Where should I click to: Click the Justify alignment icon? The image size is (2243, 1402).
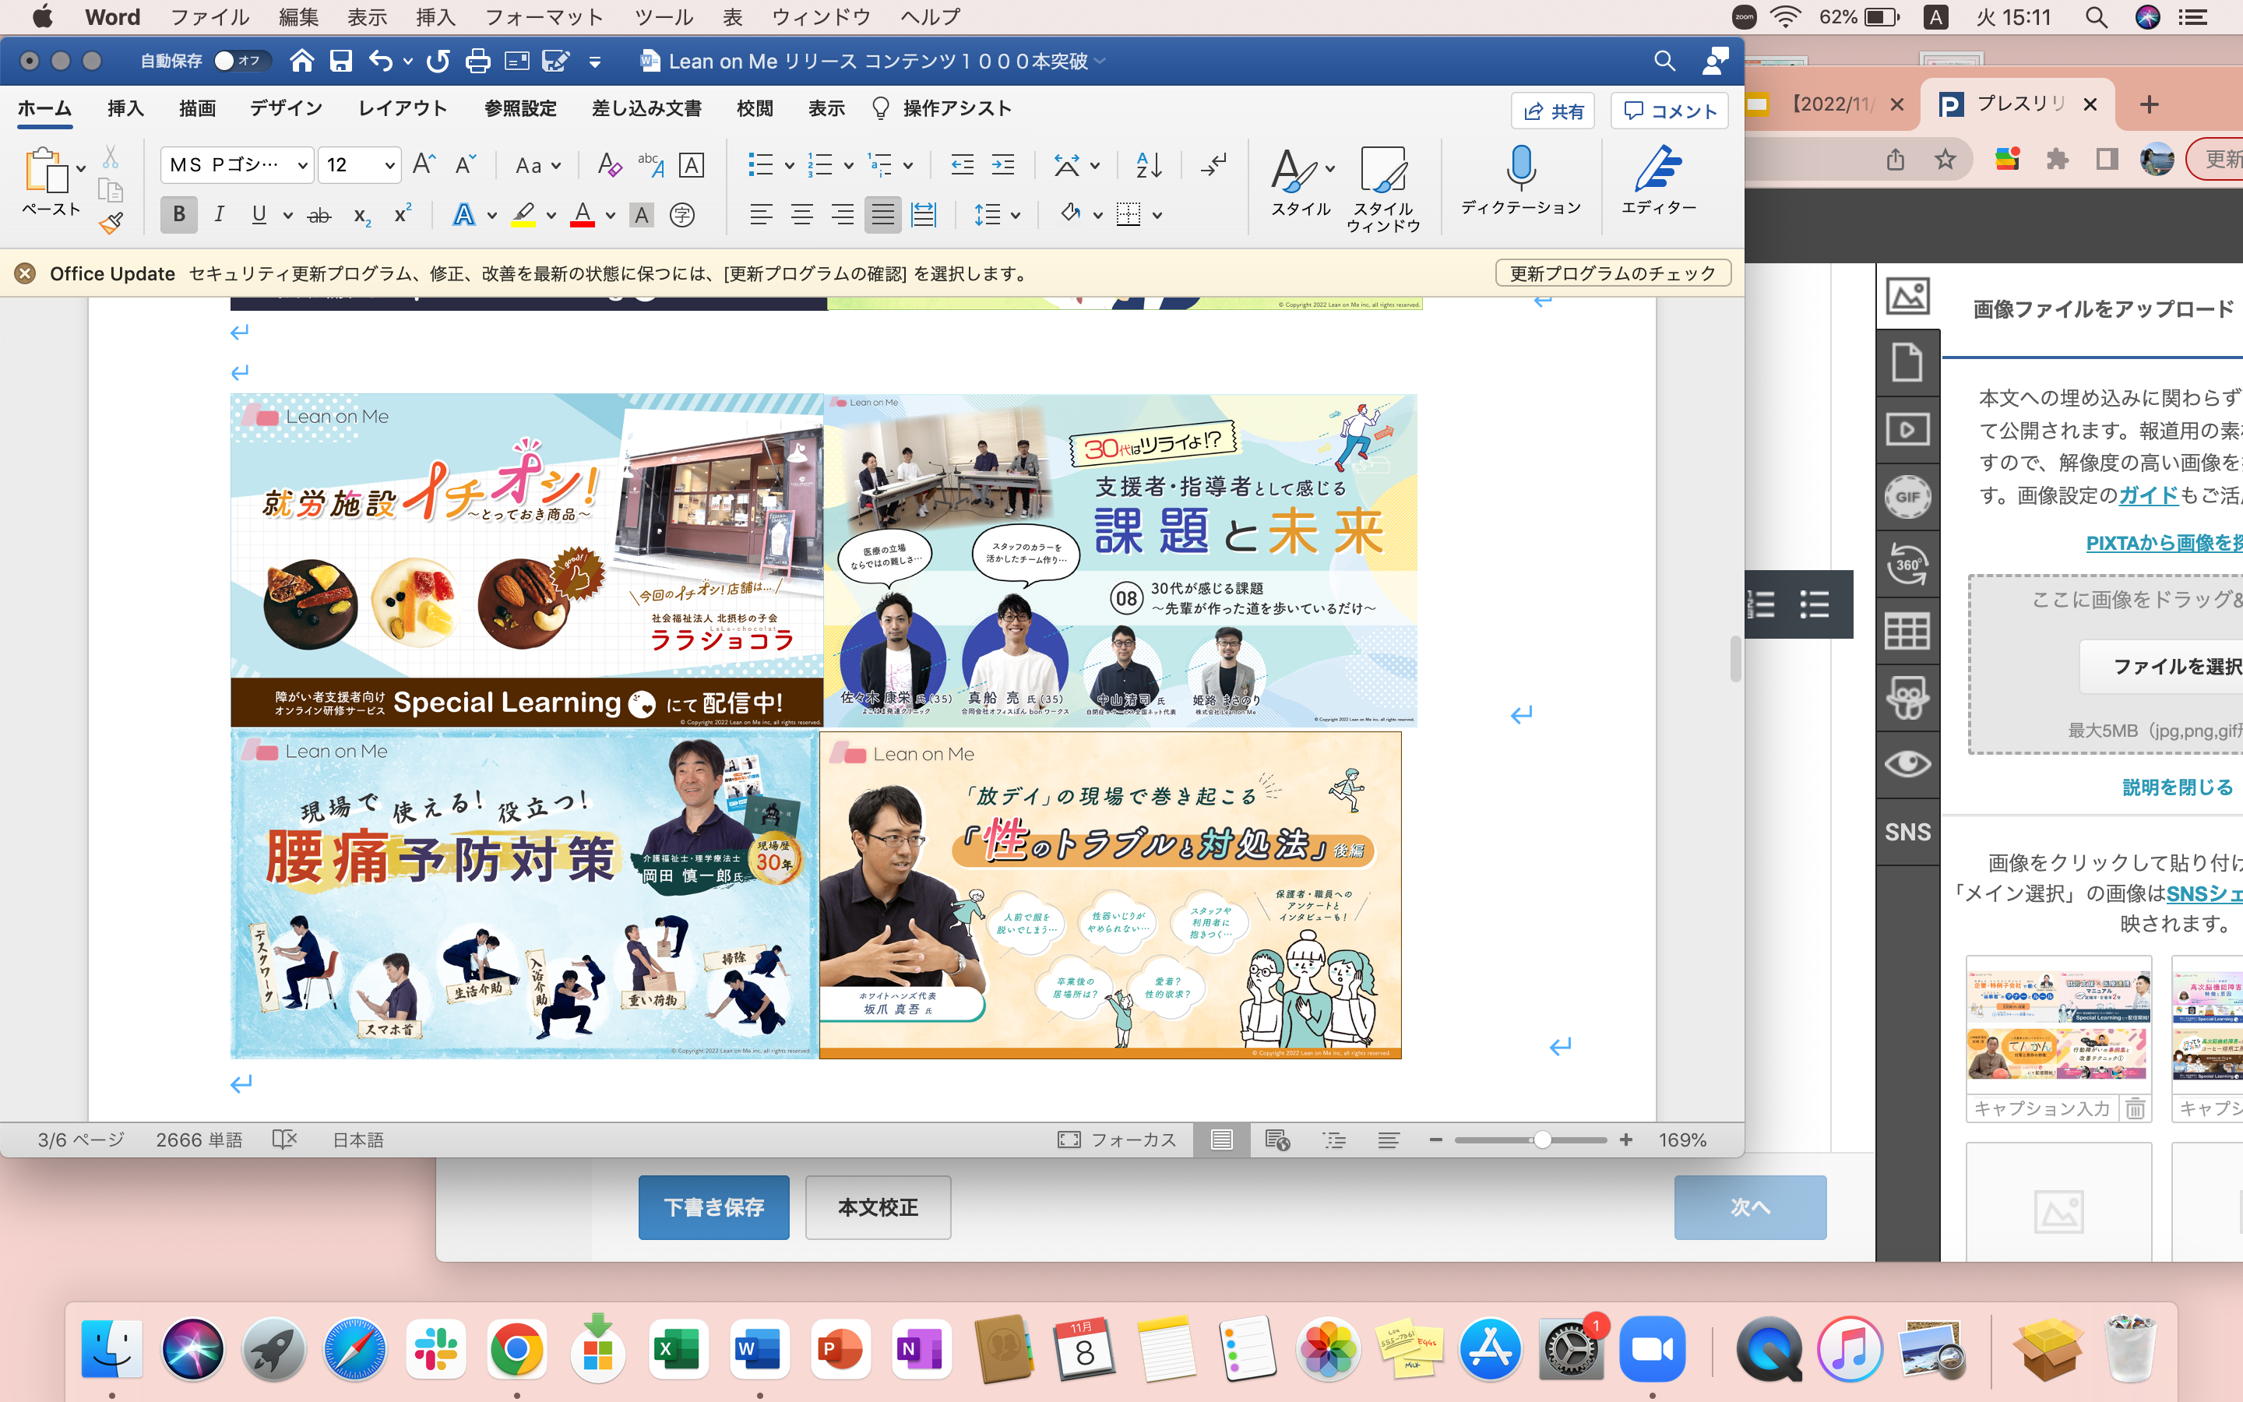[x=882, y=215]
